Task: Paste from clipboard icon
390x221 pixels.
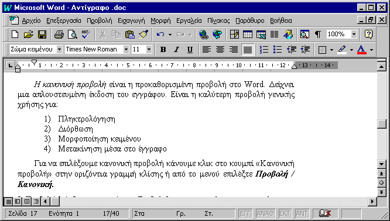Action: click(x=129, y=34)
